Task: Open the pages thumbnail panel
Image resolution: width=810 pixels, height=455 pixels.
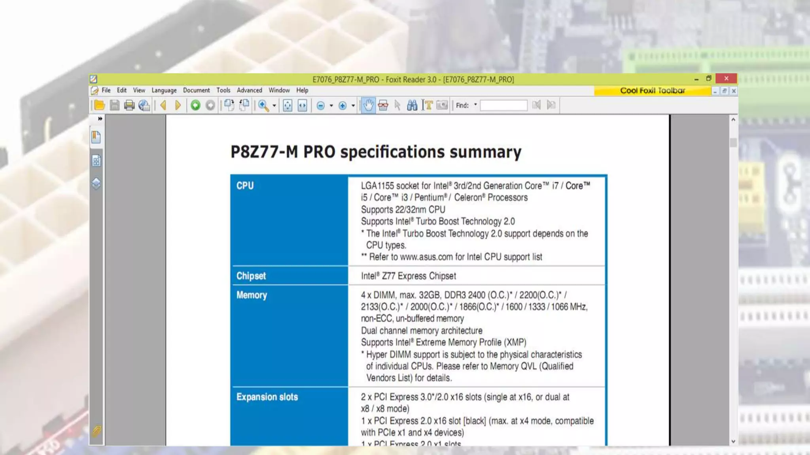Action: tap(97, 161)
